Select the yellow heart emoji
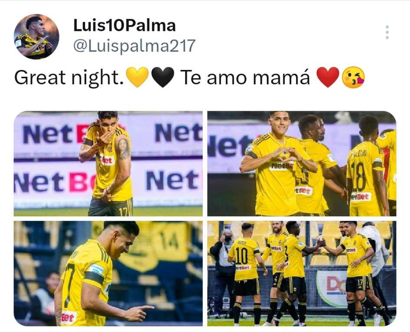This screenshot has width=410, height=332. 137,77
